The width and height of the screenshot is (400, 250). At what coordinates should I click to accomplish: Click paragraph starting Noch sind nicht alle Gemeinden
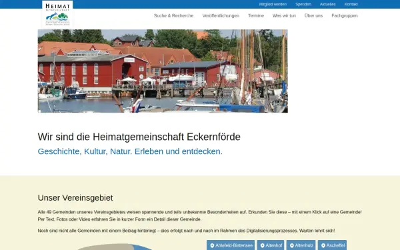186,231
